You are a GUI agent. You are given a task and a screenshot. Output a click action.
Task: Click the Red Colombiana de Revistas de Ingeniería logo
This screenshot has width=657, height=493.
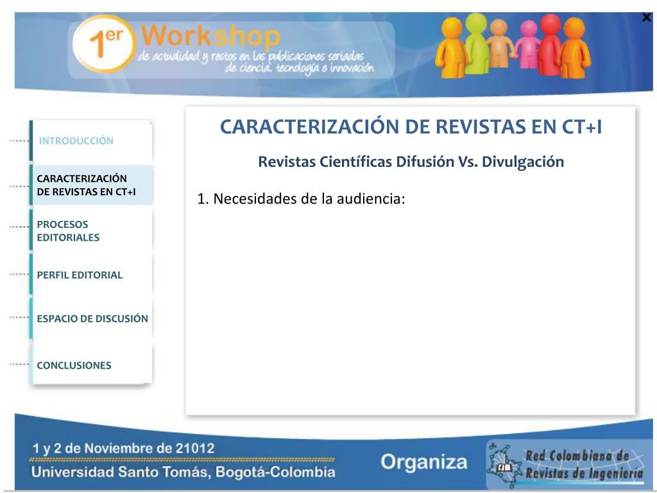pos(570,465)
